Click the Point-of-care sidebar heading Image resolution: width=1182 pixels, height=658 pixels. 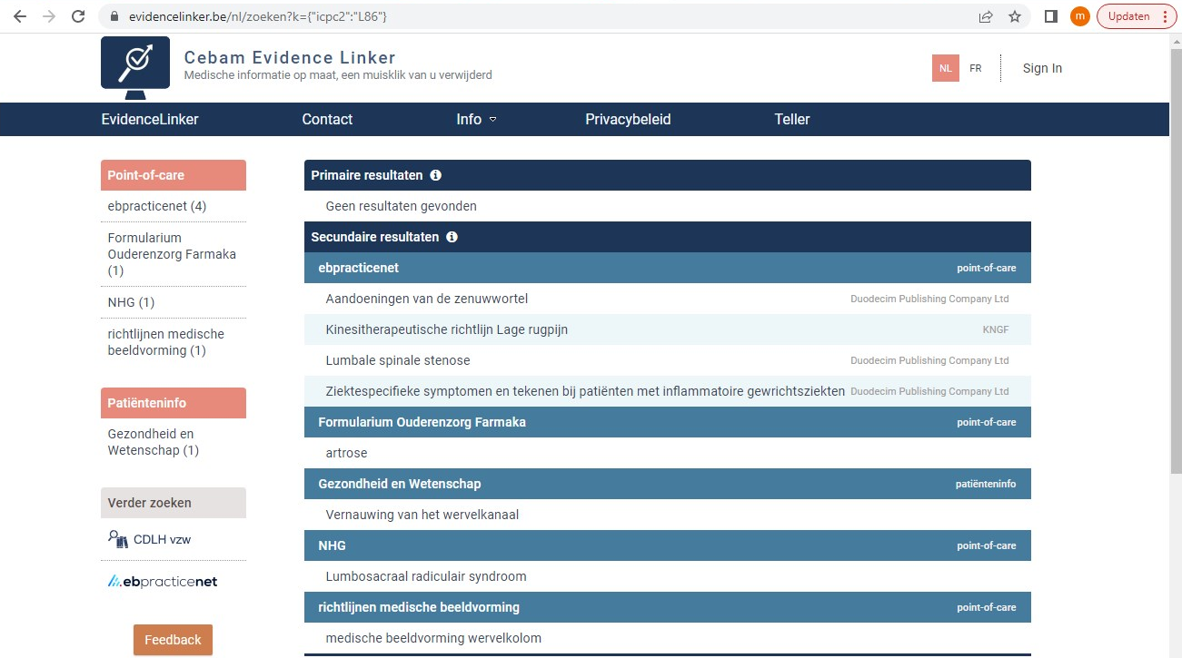174,175
